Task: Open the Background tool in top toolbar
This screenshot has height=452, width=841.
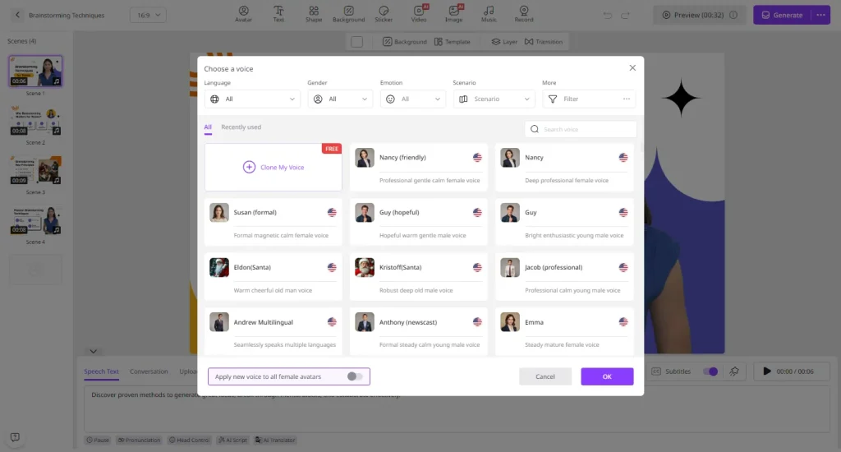Action: (x=348, y=15)
